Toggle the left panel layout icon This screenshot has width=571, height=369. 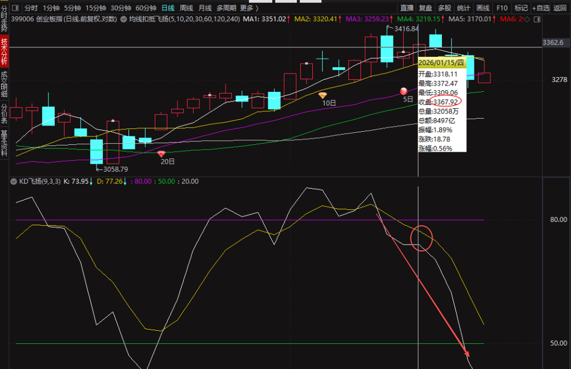tap(15, 8)
